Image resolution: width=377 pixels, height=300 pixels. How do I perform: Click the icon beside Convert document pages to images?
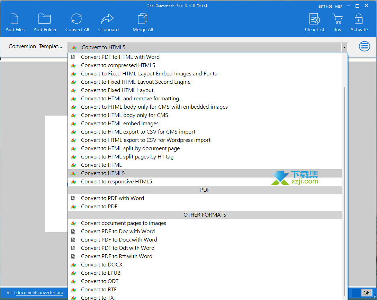pyautogui.click(x=74, y=223)
